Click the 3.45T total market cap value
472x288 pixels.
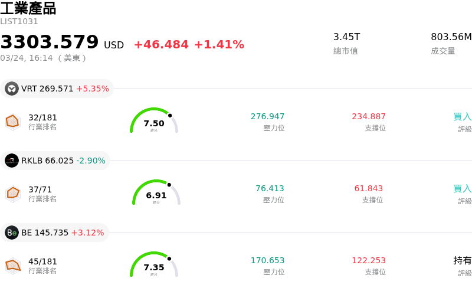[x=346, y=37]
